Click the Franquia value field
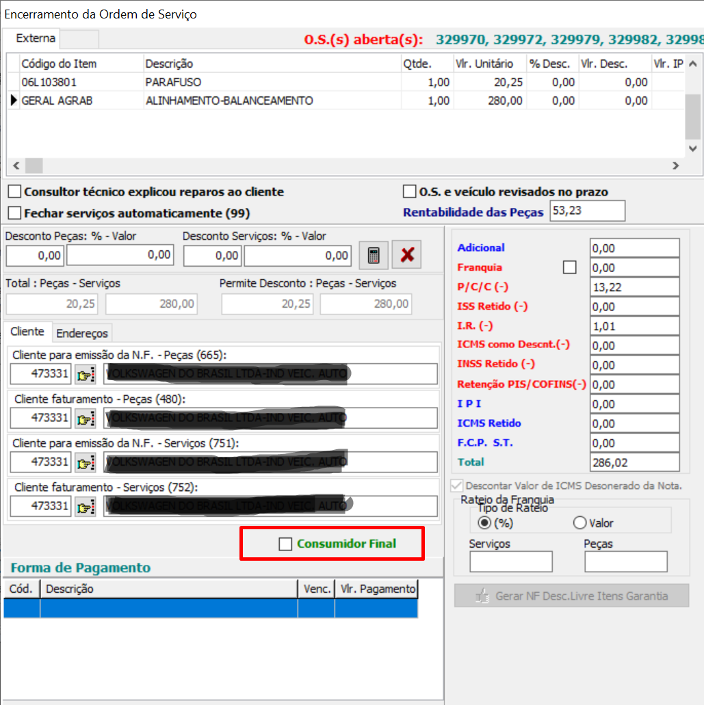The height and width of the screenshot is (705, 704). tap(634, 267)
